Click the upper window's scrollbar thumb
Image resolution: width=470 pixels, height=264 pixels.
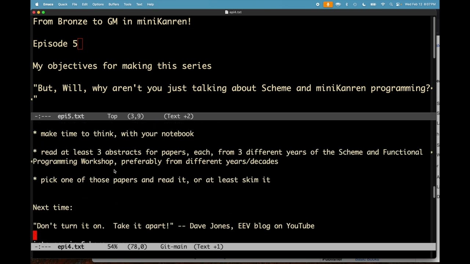434,37
